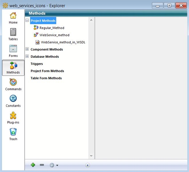The height and width of the screenshot is (172, 189).
Task: Collapse the Project Methods node
Action: (27, 21)
